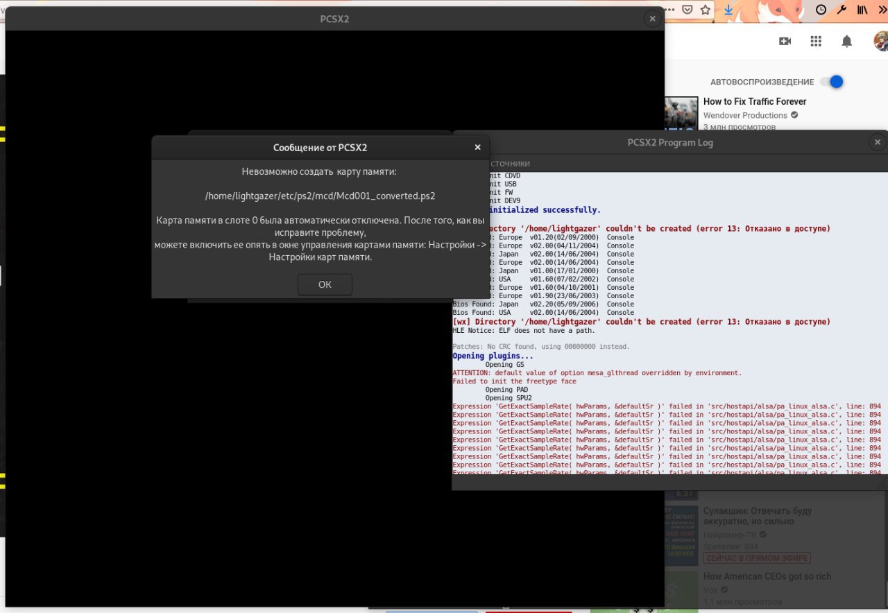Viewport: 888px width, 613px height.
Task: Click the 'Невозможно создать карту памяти:' text
Action: tap(319, 171)
